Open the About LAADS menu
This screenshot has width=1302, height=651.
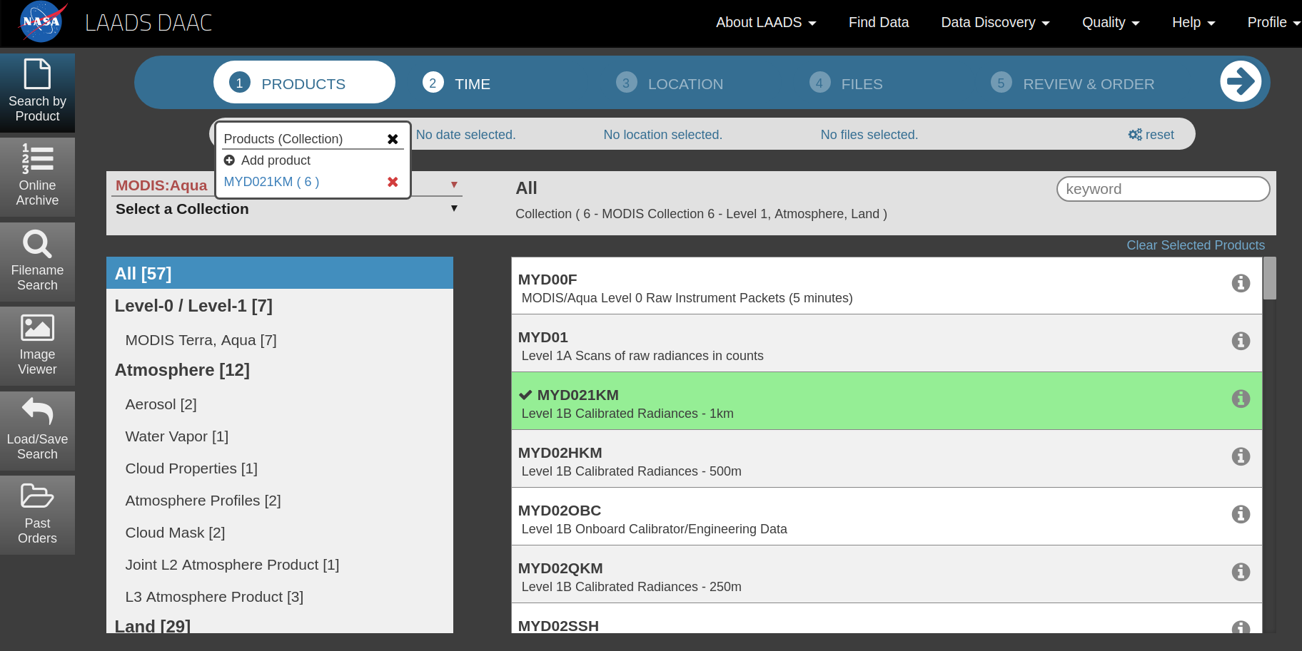point(766,22)
